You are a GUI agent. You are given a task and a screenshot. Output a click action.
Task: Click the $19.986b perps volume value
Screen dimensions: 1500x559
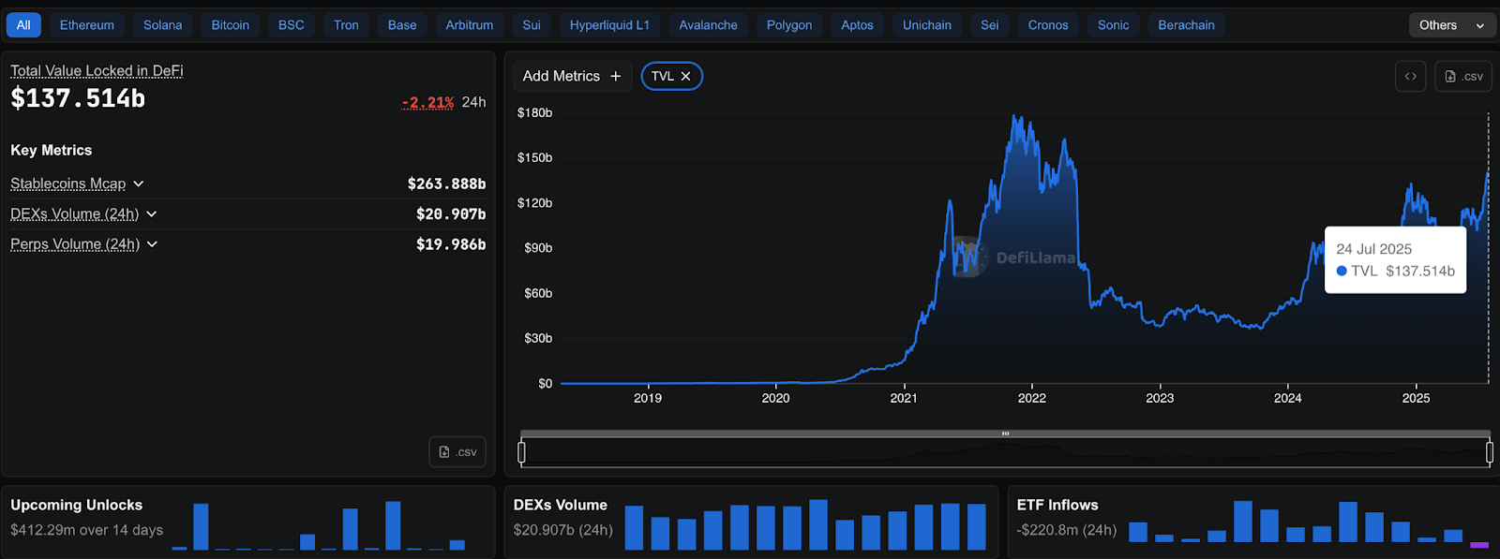point(451,244)
